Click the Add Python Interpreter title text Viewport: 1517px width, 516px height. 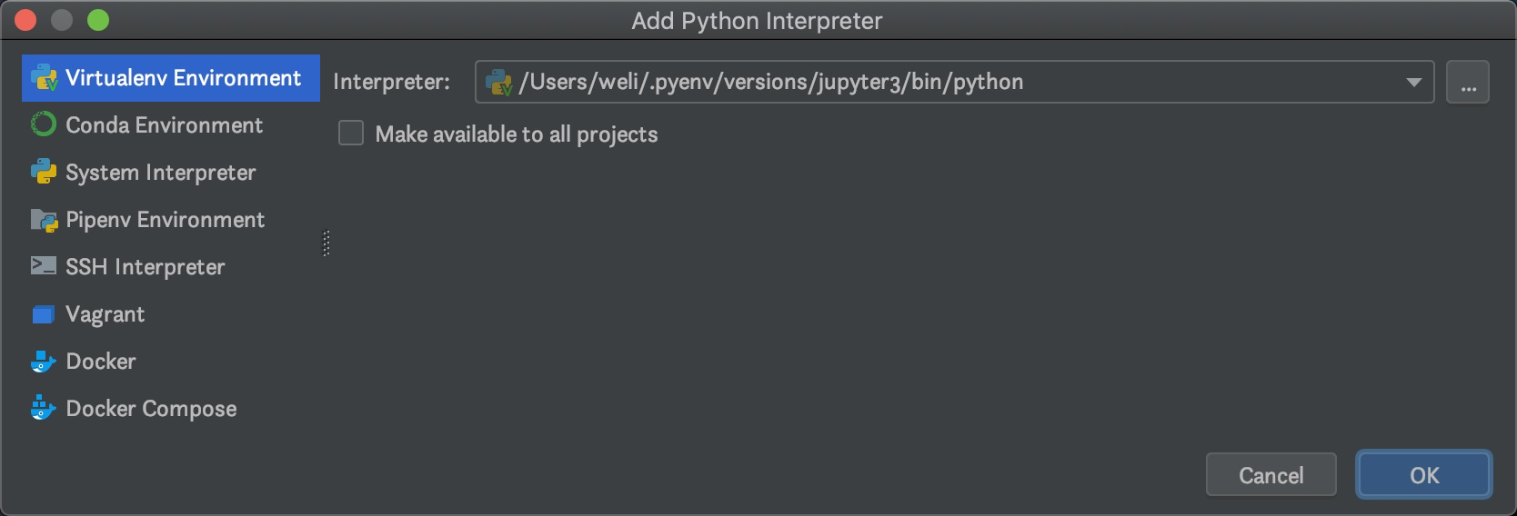click(x=758, y=21)
